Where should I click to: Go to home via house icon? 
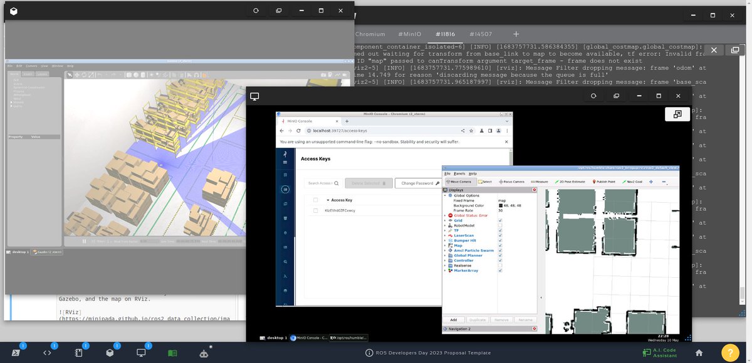pyautogui.click(x=699, y=353)
